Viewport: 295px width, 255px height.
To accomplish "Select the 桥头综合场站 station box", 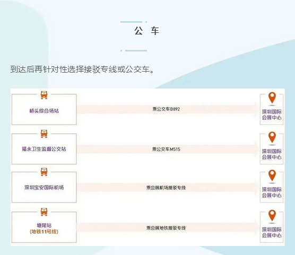I will click(x=44, y=109).
